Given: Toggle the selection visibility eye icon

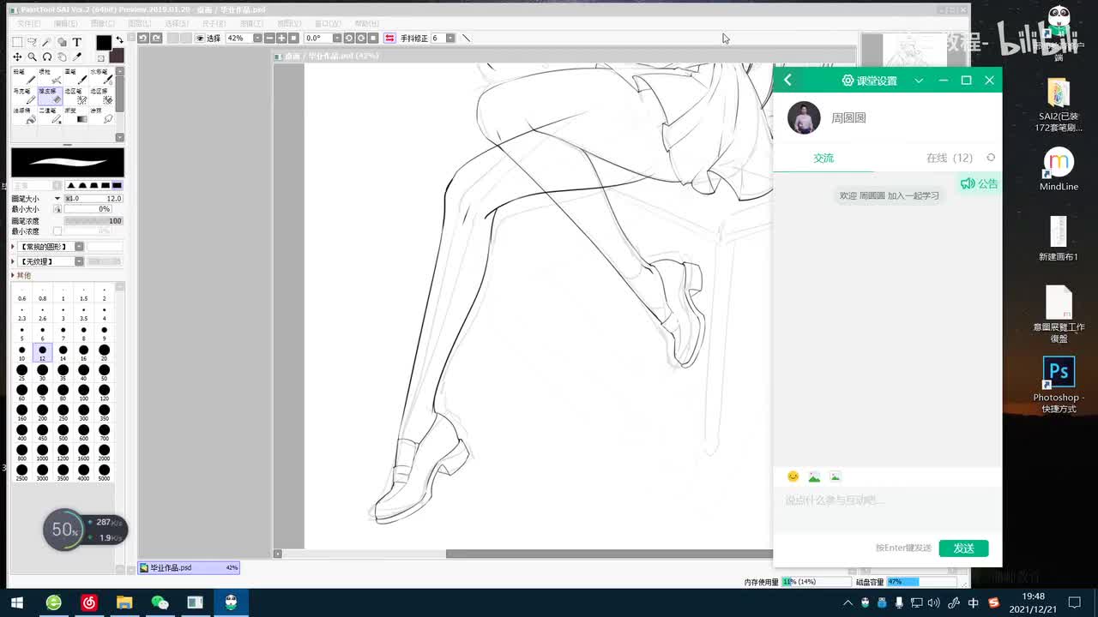Looking at the screenshot, I should 200,38.
